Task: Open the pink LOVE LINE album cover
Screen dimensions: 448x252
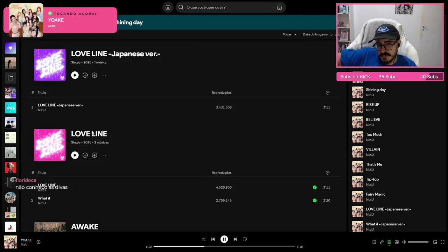Action: 50,145
